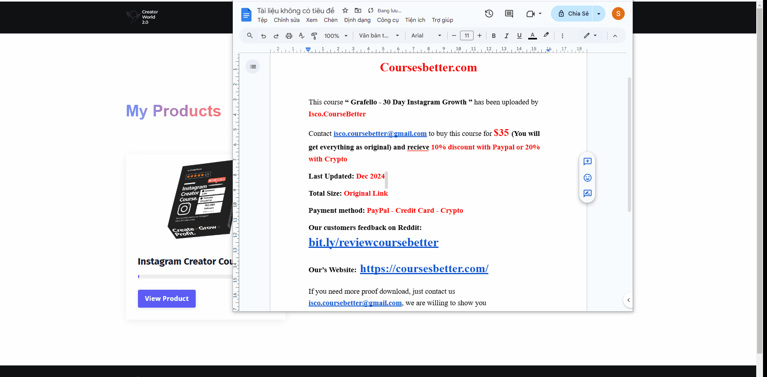Toggle italic formatting

pyautogui.click(x=506, y=35)
